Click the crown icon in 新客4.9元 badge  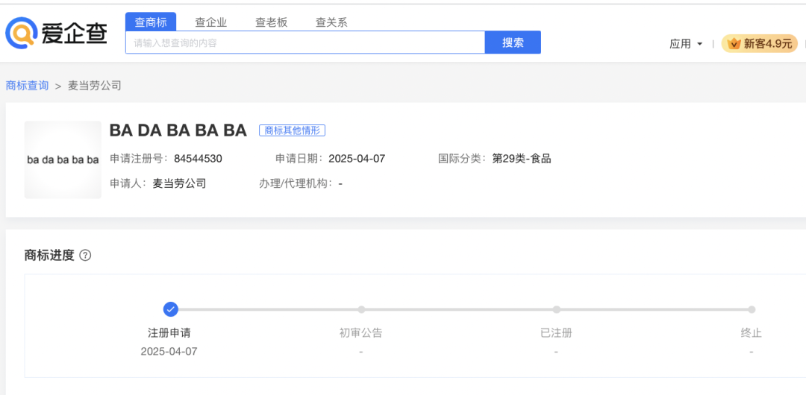click(734, 44)
